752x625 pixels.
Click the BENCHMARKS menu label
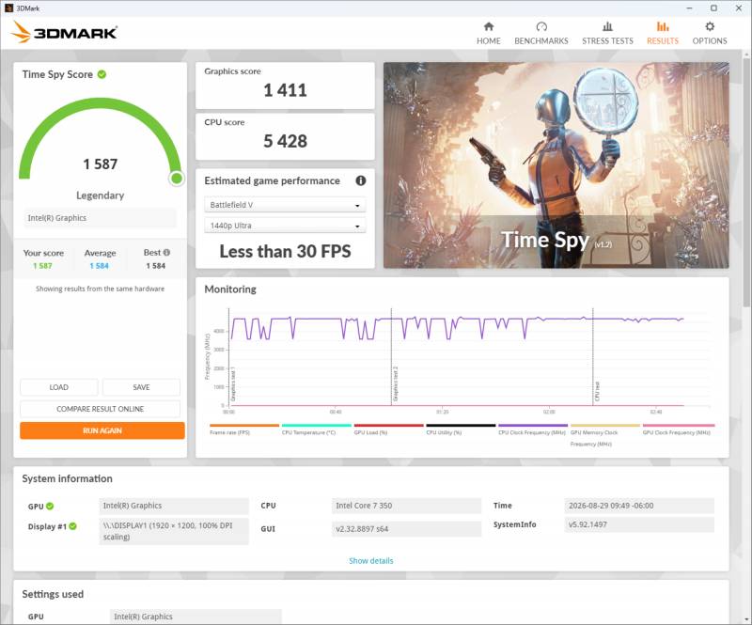click(541, 41)
